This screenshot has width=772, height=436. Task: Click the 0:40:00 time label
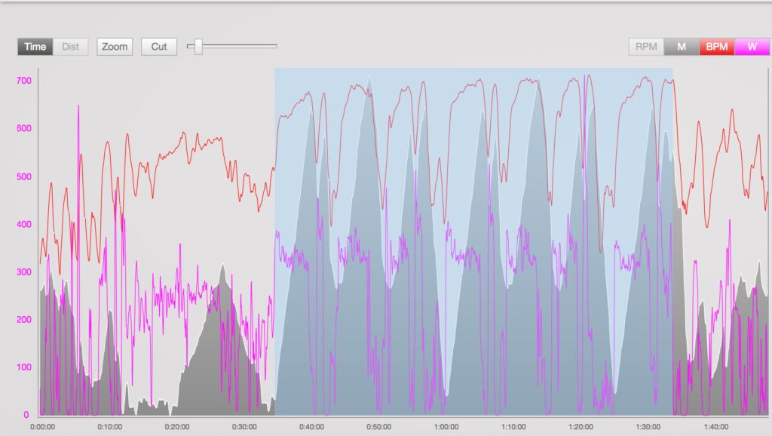[x=311, y=427]
